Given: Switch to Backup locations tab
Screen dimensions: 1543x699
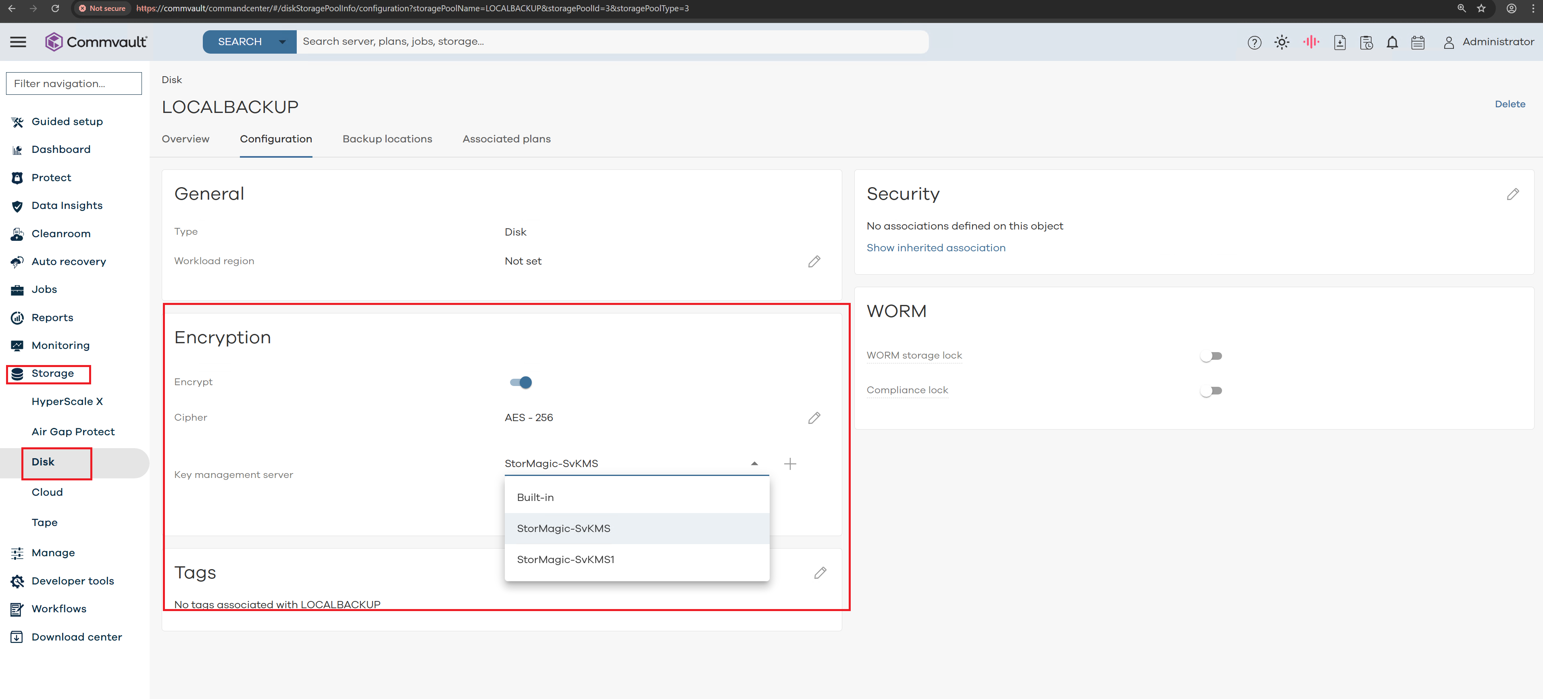Looking at the screenshot, I should tap(387, 139).
